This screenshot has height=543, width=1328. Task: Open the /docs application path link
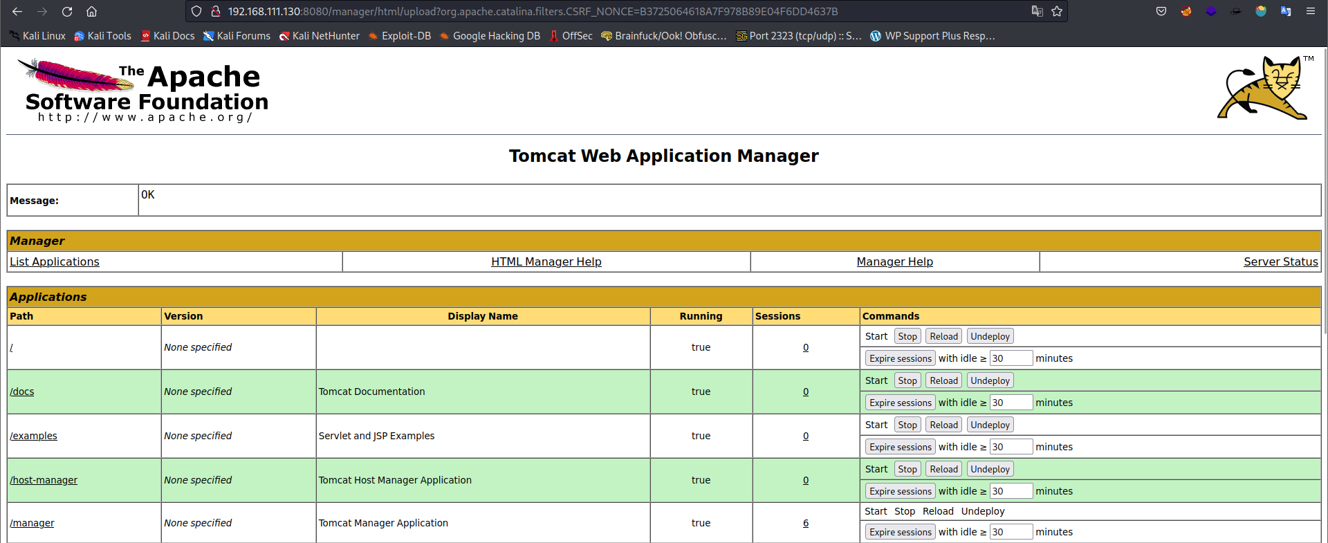[x=22, y=392]
